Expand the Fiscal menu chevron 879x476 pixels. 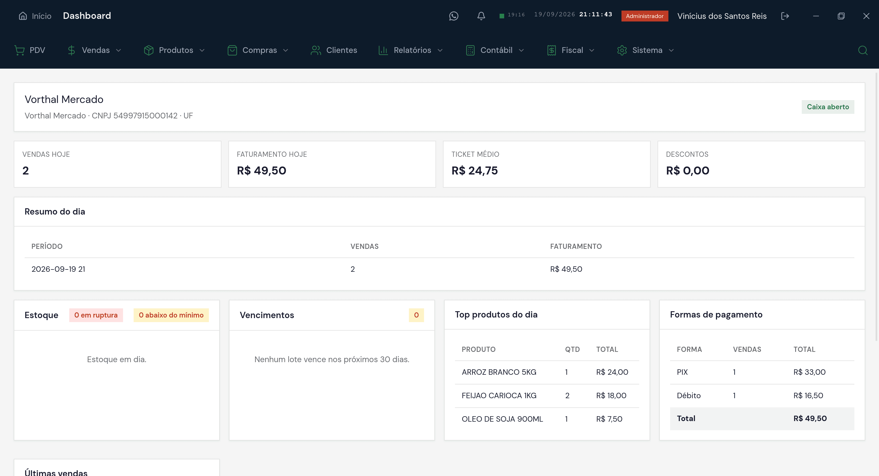[x=592, y=50]
